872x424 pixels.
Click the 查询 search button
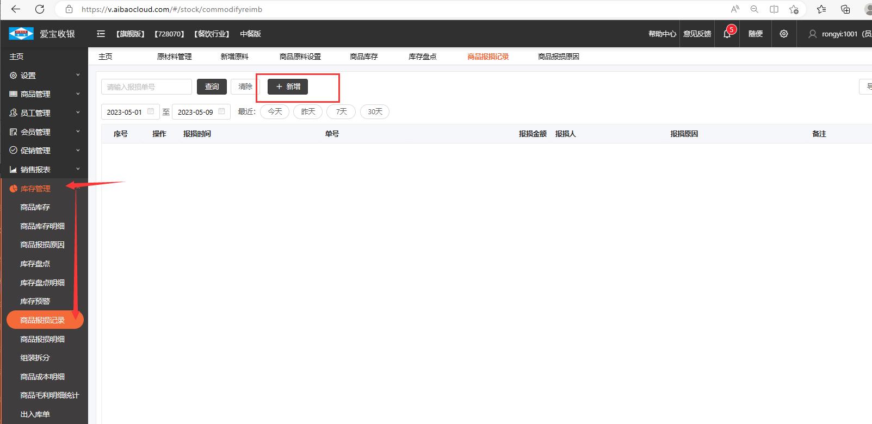(212, 86)
